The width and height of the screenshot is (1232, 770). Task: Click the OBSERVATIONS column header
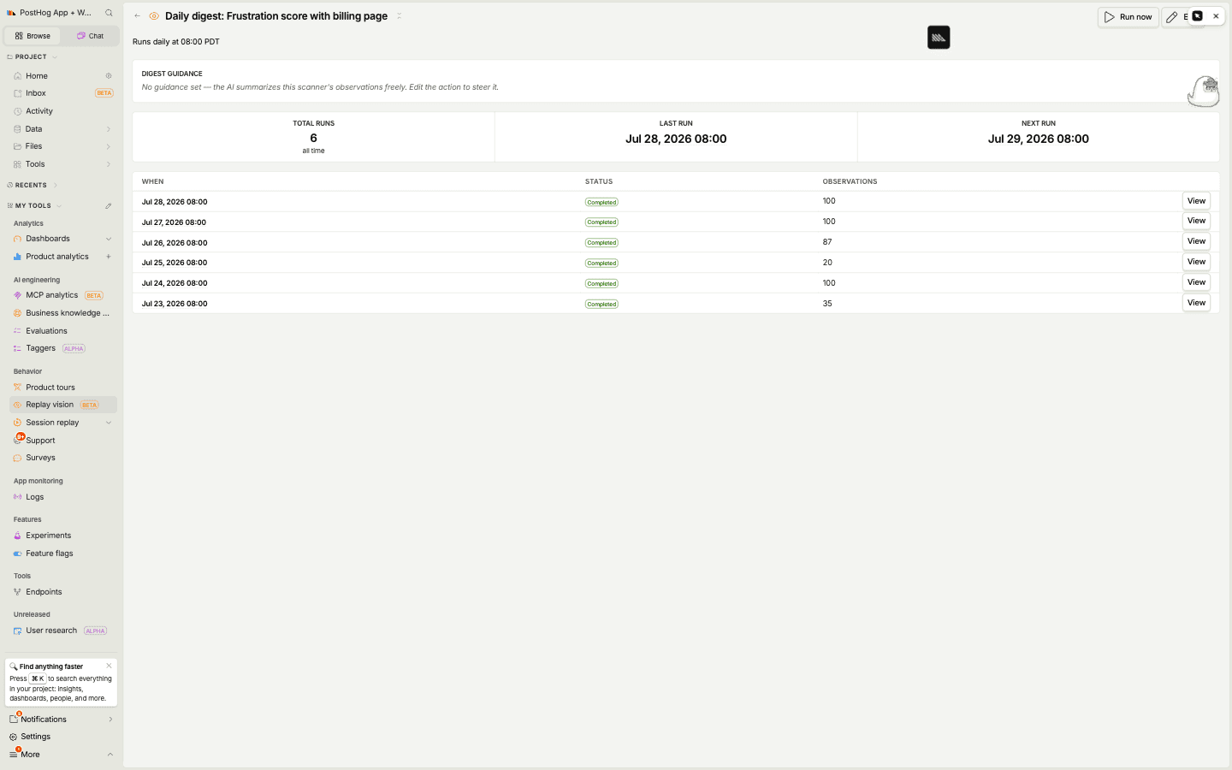click(x=850, y=181)
